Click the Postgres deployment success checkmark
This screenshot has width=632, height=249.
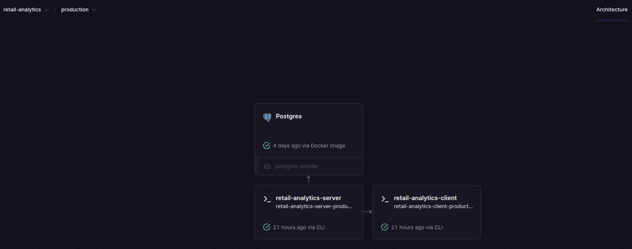pyautogui.click(x=267, y=146)
